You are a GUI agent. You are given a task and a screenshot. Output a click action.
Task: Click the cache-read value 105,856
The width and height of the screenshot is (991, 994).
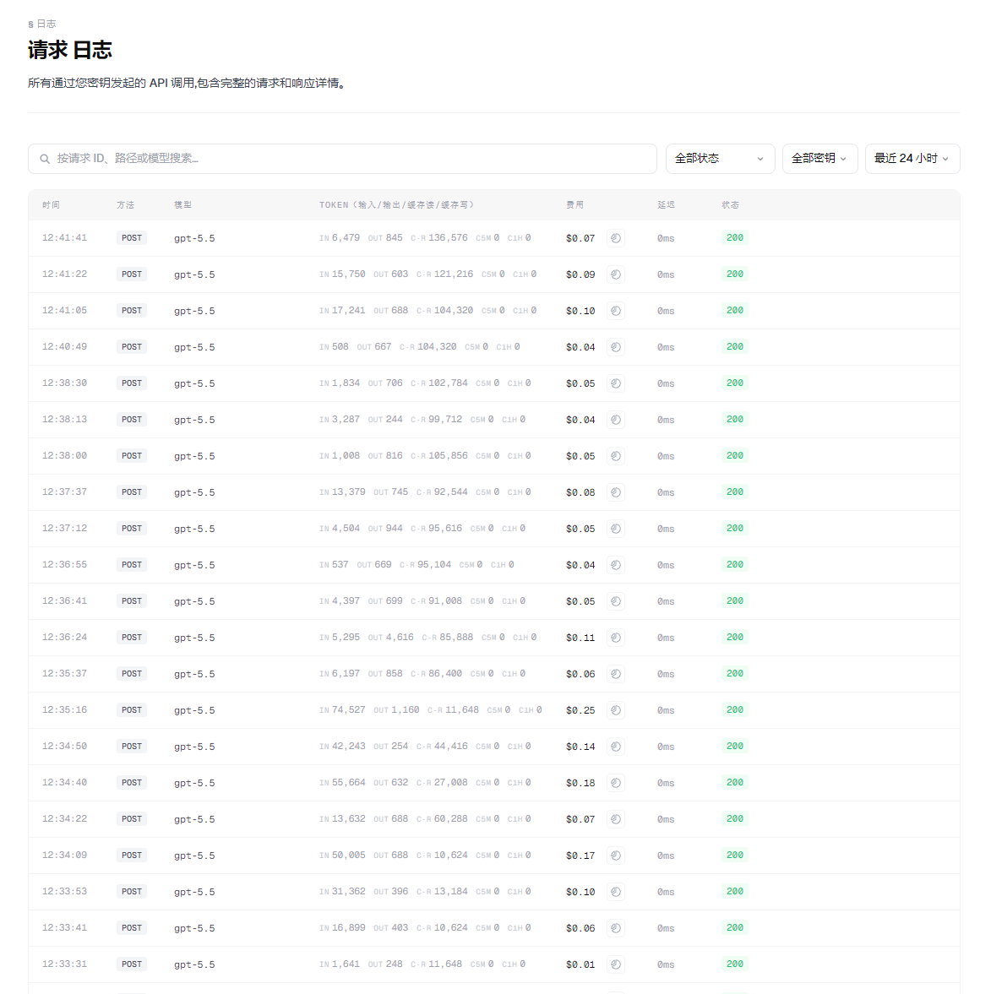[449, 456]
